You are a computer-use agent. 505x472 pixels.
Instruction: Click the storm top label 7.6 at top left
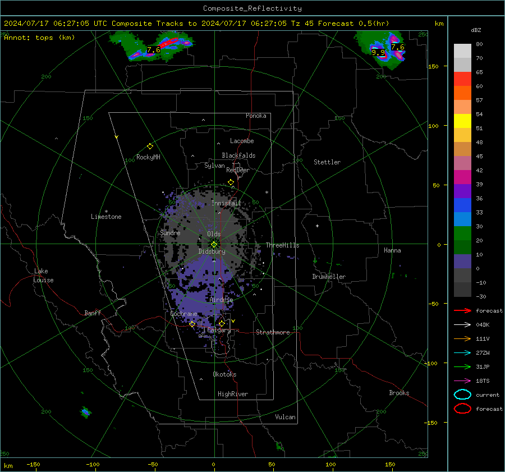(x=154, y=50)
